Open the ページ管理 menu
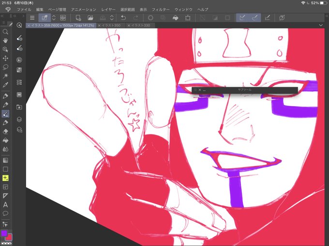Image resolution: width=329 pixels, height=246 pixels. [57, 10]
